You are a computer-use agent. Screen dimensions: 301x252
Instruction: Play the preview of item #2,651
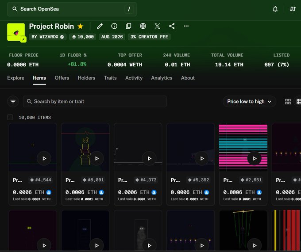coord(255,158)
